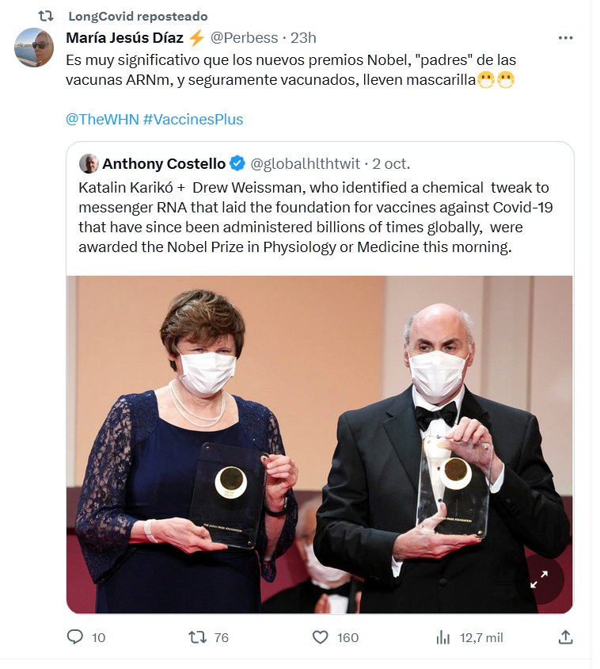Open the view analytics bar chart icon

coord(443,637)
